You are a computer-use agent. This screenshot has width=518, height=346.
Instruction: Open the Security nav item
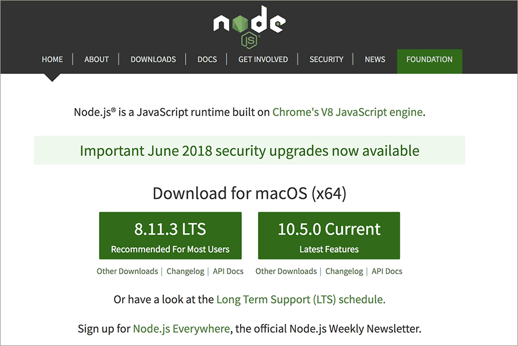coord(326,59)
